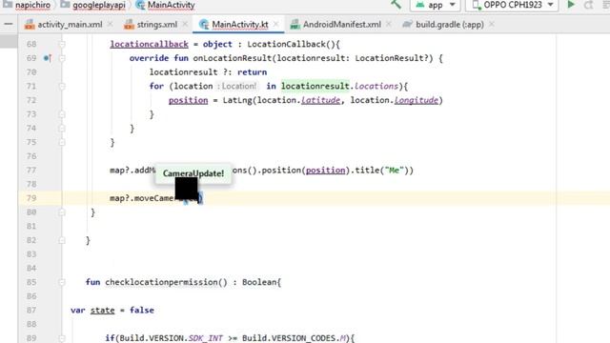Close the MainActivity.kt tab

[275, 24]
